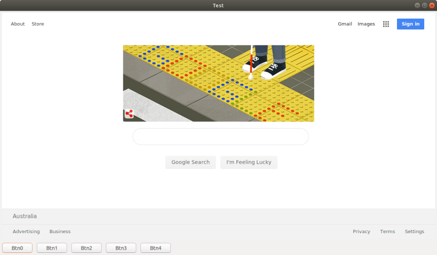Viewport: 437px width, 255px height.
Task: Click the Btn1 button
Action: click(x=52, y=248)
